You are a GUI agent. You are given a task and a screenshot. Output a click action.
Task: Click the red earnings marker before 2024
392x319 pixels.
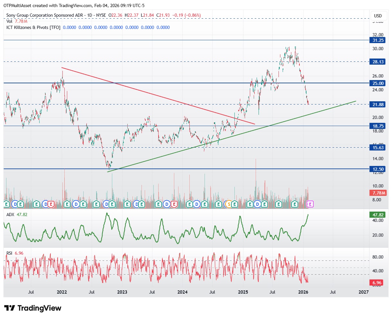(174, 204)
